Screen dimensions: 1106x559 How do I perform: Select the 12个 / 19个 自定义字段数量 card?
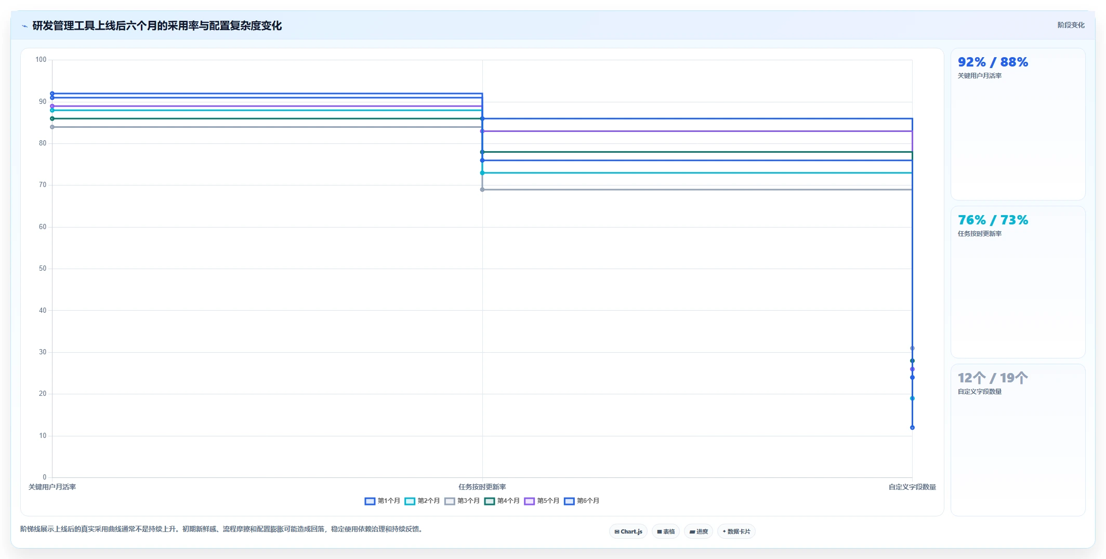1018,440
